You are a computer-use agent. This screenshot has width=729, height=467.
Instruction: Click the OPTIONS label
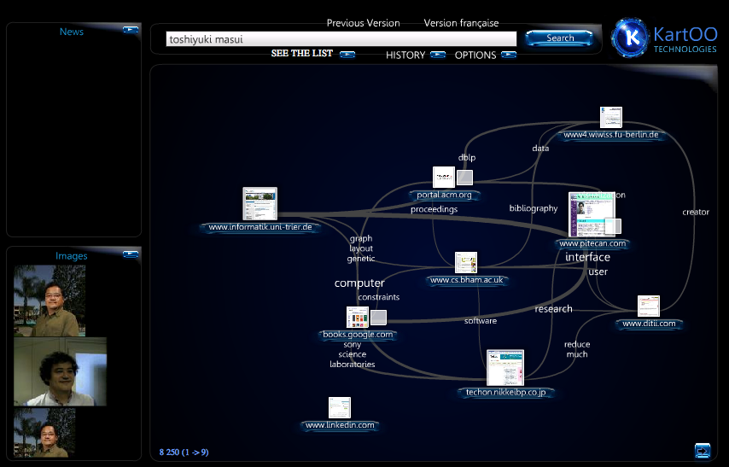tap(475, 55)
